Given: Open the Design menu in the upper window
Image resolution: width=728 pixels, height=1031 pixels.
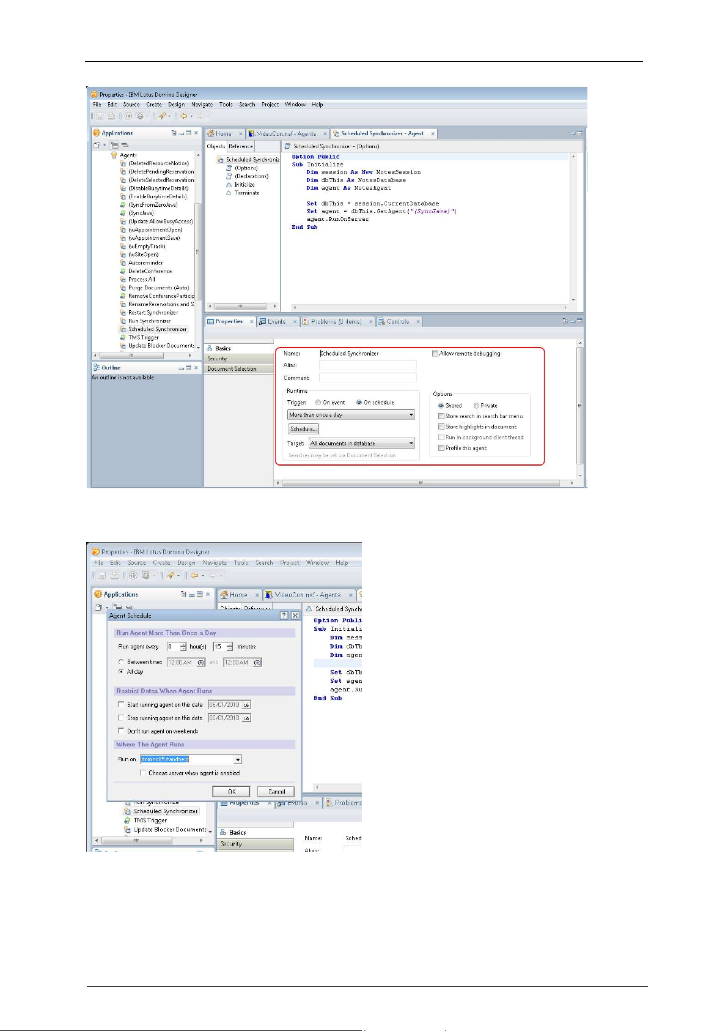Looking at the screenshot, I should [x=177, y=105].
